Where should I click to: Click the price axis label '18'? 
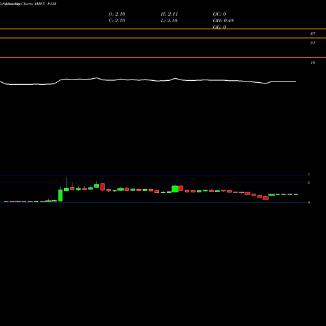[313, 63]
